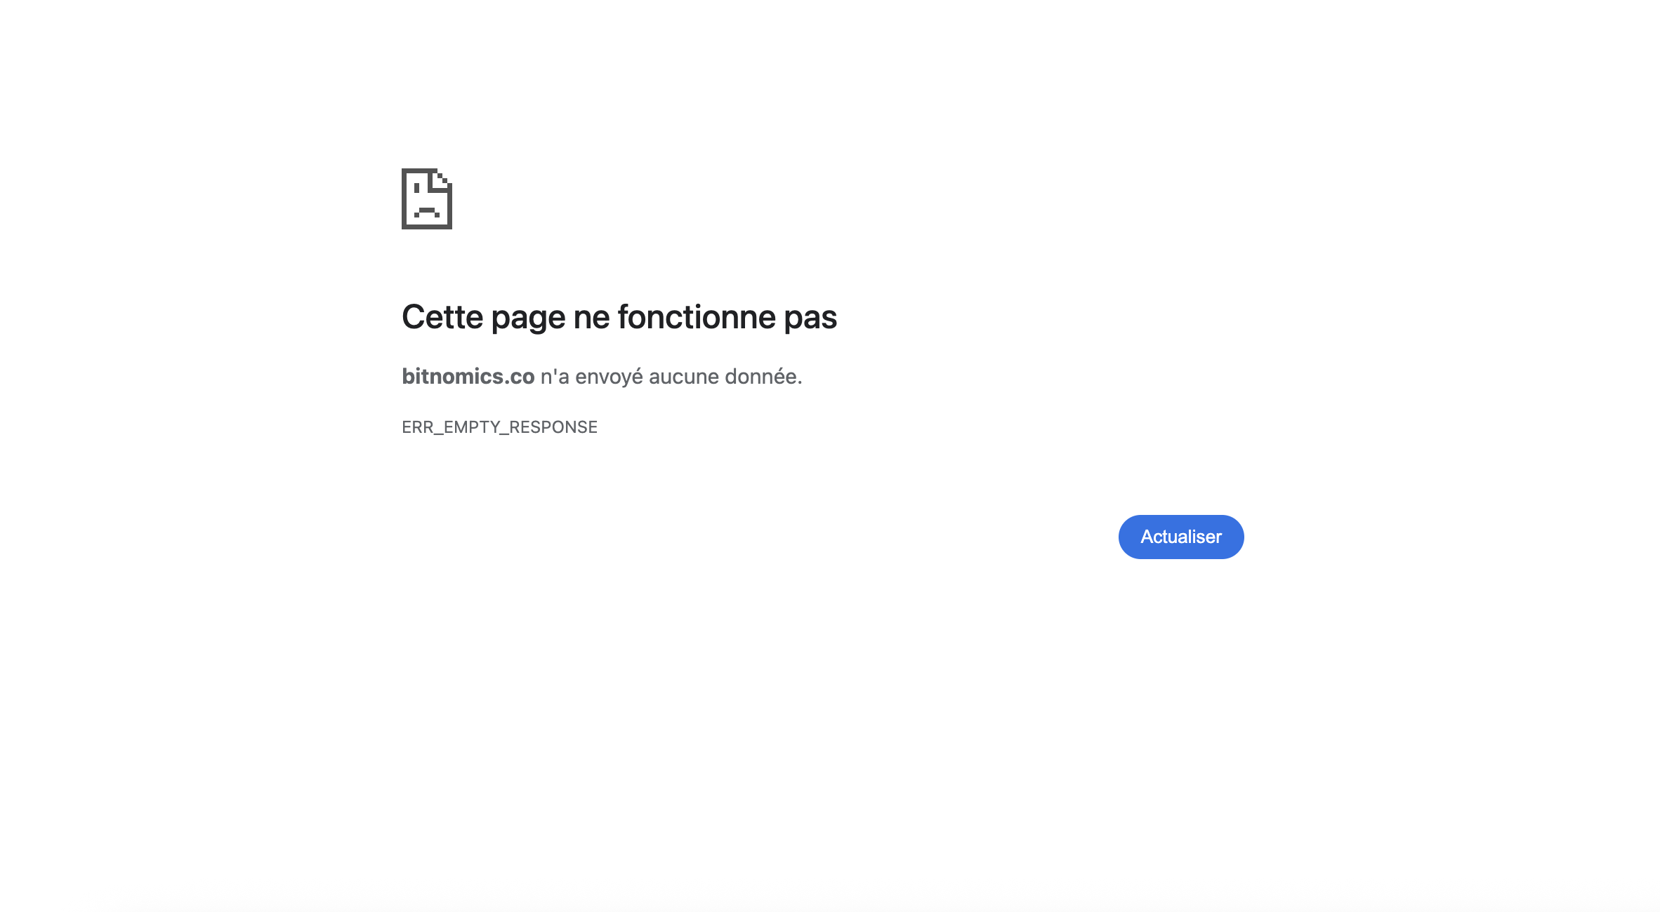This screenshot has height=912, width=1660.
Task: Click the folded corner of the page icon
Action: tap(442, 178)
